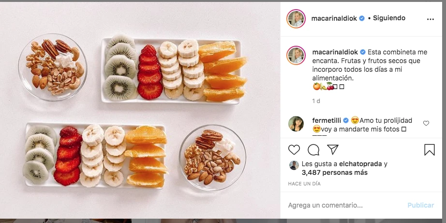Click macarinaldiok's avatar beside the caption
Screen dimensions: 446x223
tap(296, 55)
